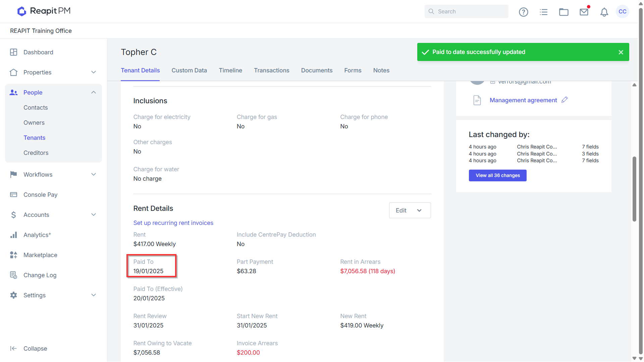The width and height of the screenshot is (644, 362).
Task: Open the mail inbox icon
Action: [584, 12]
